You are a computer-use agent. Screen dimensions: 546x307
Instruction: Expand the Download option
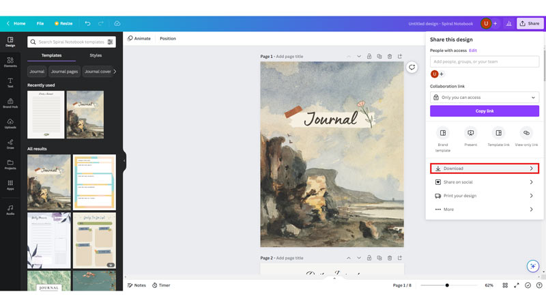pyautogui.click(x=485, y=169)
